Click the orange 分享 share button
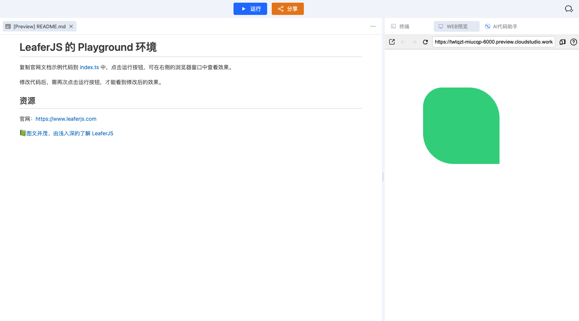 pyautogui.click(x=287, y=9)
